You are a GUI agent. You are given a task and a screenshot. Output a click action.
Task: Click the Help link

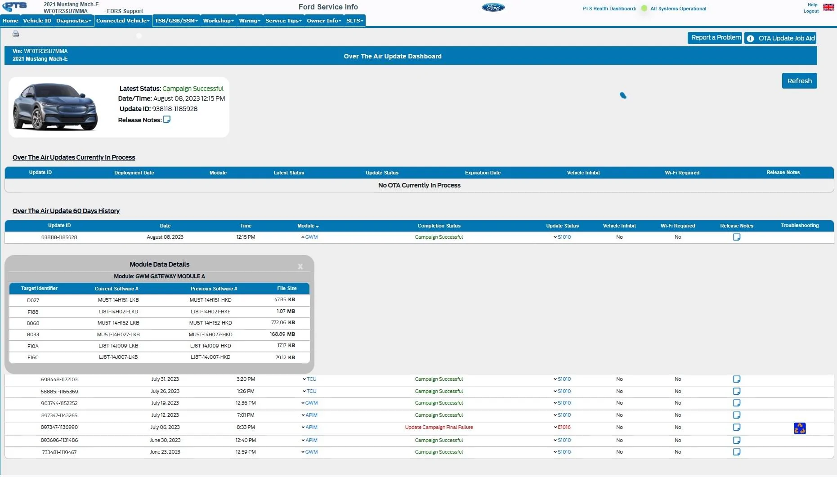(x=812, y=5)
